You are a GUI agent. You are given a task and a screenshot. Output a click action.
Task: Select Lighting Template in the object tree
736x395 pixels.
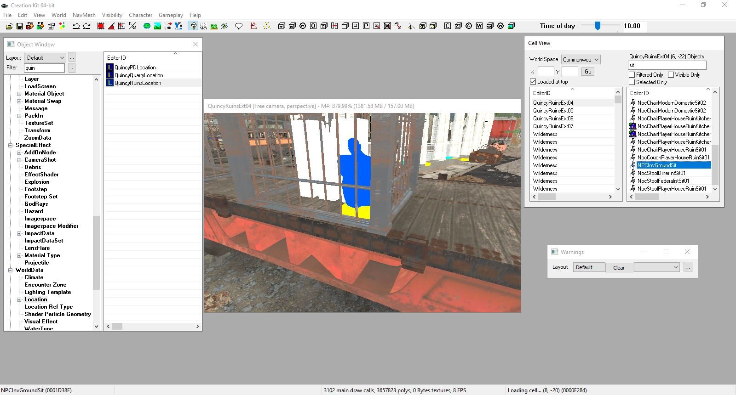click(47, 292)
